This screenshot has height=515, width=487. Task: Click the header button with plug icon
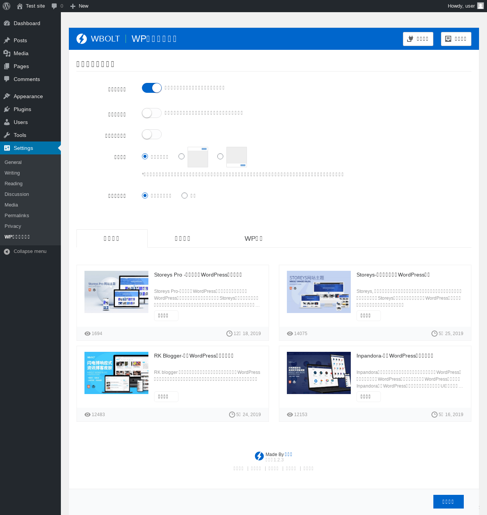[x=418, y=39]
